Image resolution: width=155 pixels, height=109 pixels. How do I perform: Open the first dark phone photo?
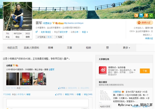[x=13, y=79]
